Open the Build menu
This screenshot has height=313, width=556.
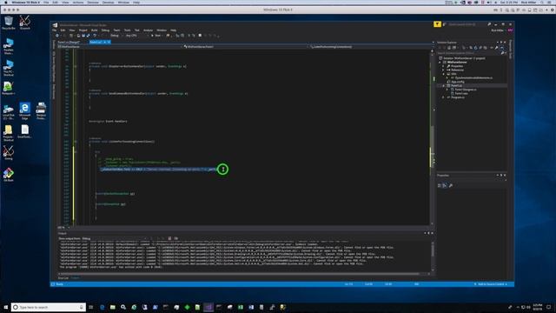coord(95,30)
